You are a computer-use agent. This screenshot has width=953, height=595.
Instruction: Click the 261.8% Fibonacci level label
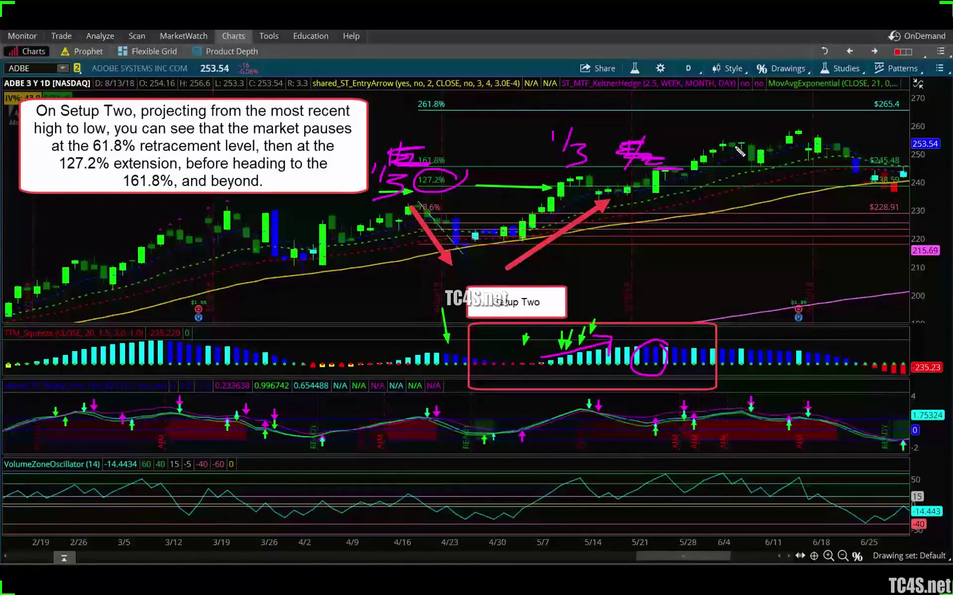tap(431, 104)
